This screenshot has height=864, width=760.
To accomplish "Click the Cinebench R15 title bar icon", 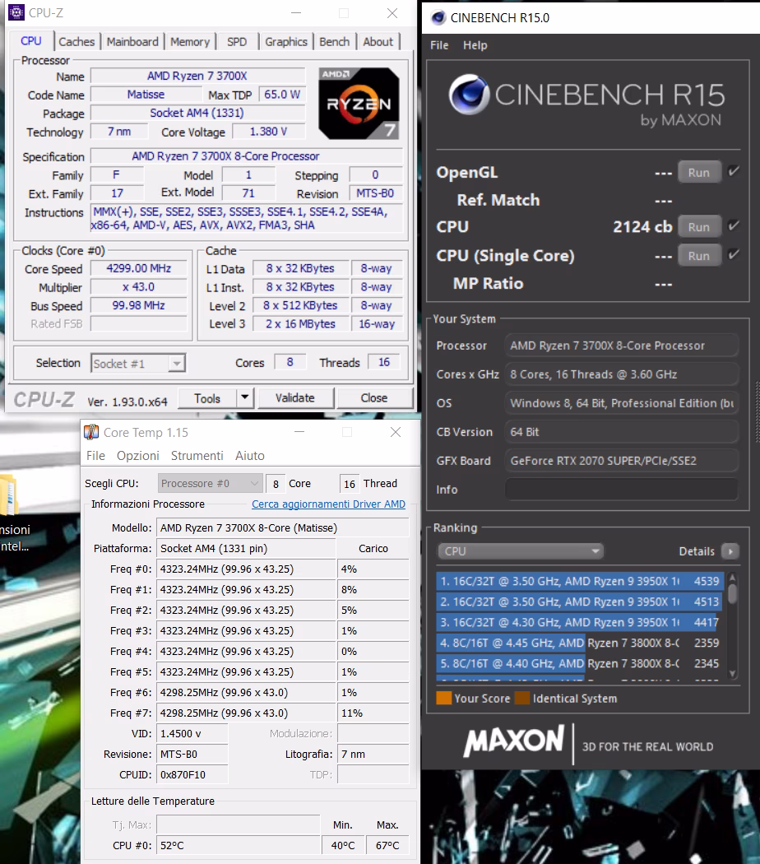I will point(438,17).
